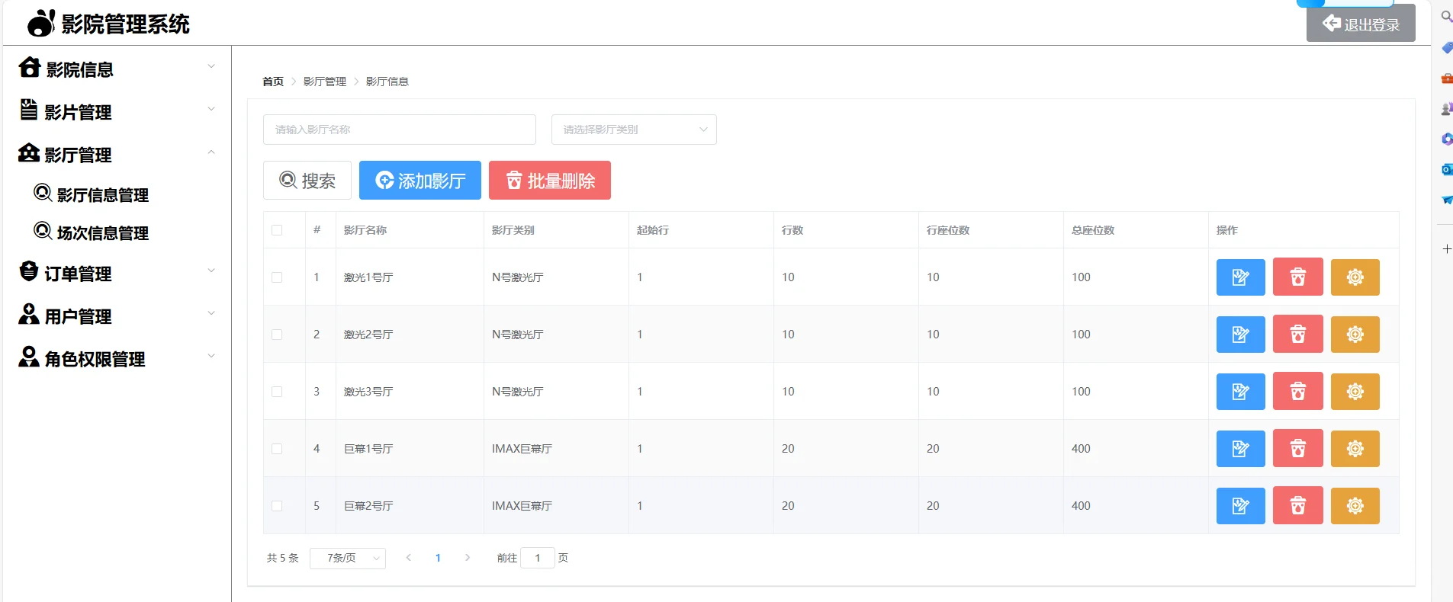
Task: Open gear settings for 巨幕1号厅
Action: pyautogui.click(x=1355, y=449)
